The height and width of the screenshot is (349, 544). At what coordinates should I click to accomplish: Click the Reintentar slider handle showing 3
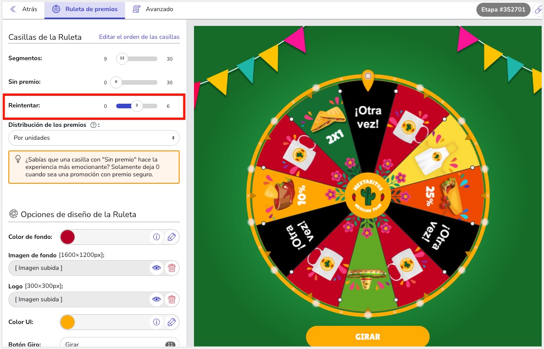(137, 106)
